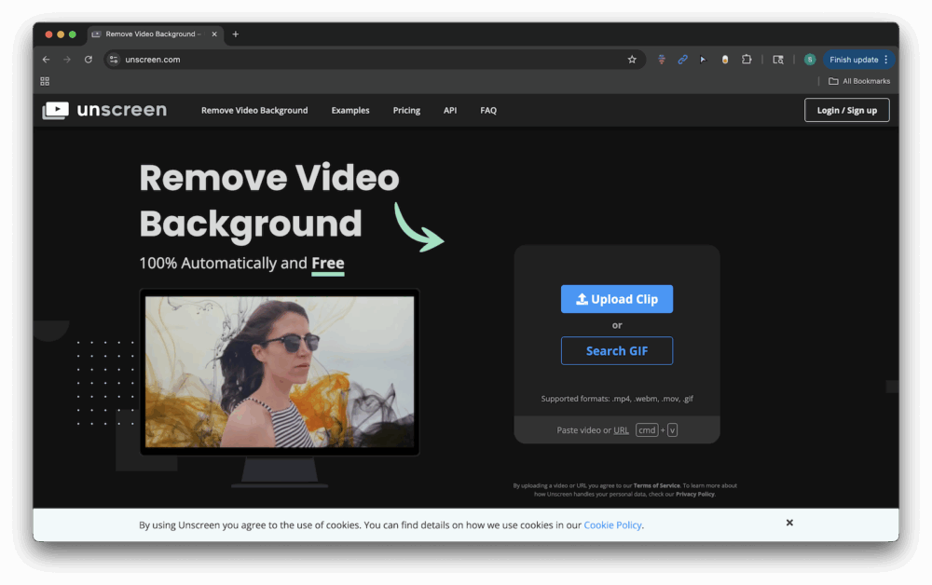Open the green profile avatar icon
The image size is (932, 585).
pos(810,60)
